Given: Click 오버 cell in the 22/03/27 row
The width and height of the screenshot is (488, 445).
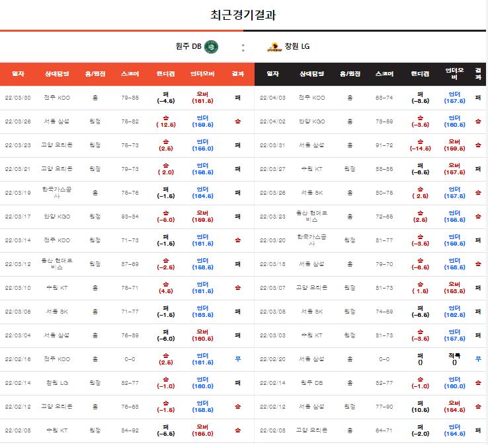Looking at the screenshot, I should [x=454, y=169].
